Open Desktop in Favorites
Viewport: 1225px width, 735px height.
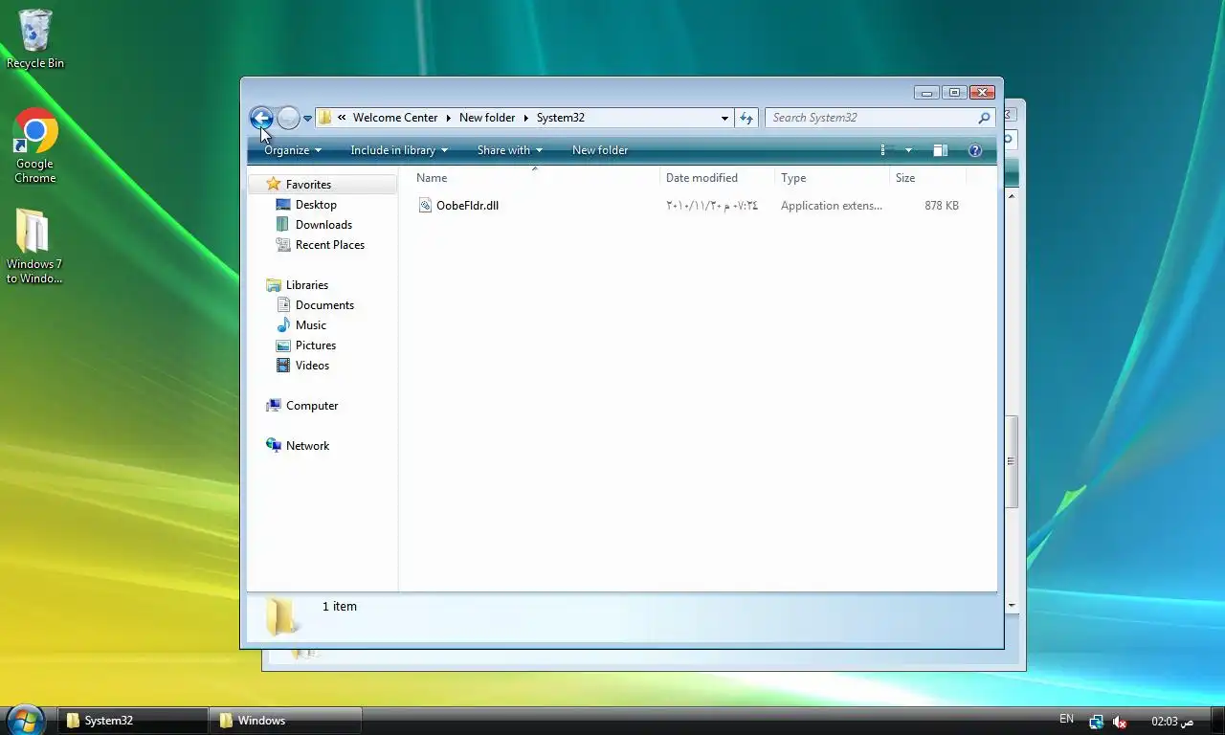tap(316, 205)
